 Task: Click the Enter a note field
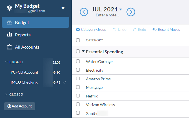tap(107, 15)
